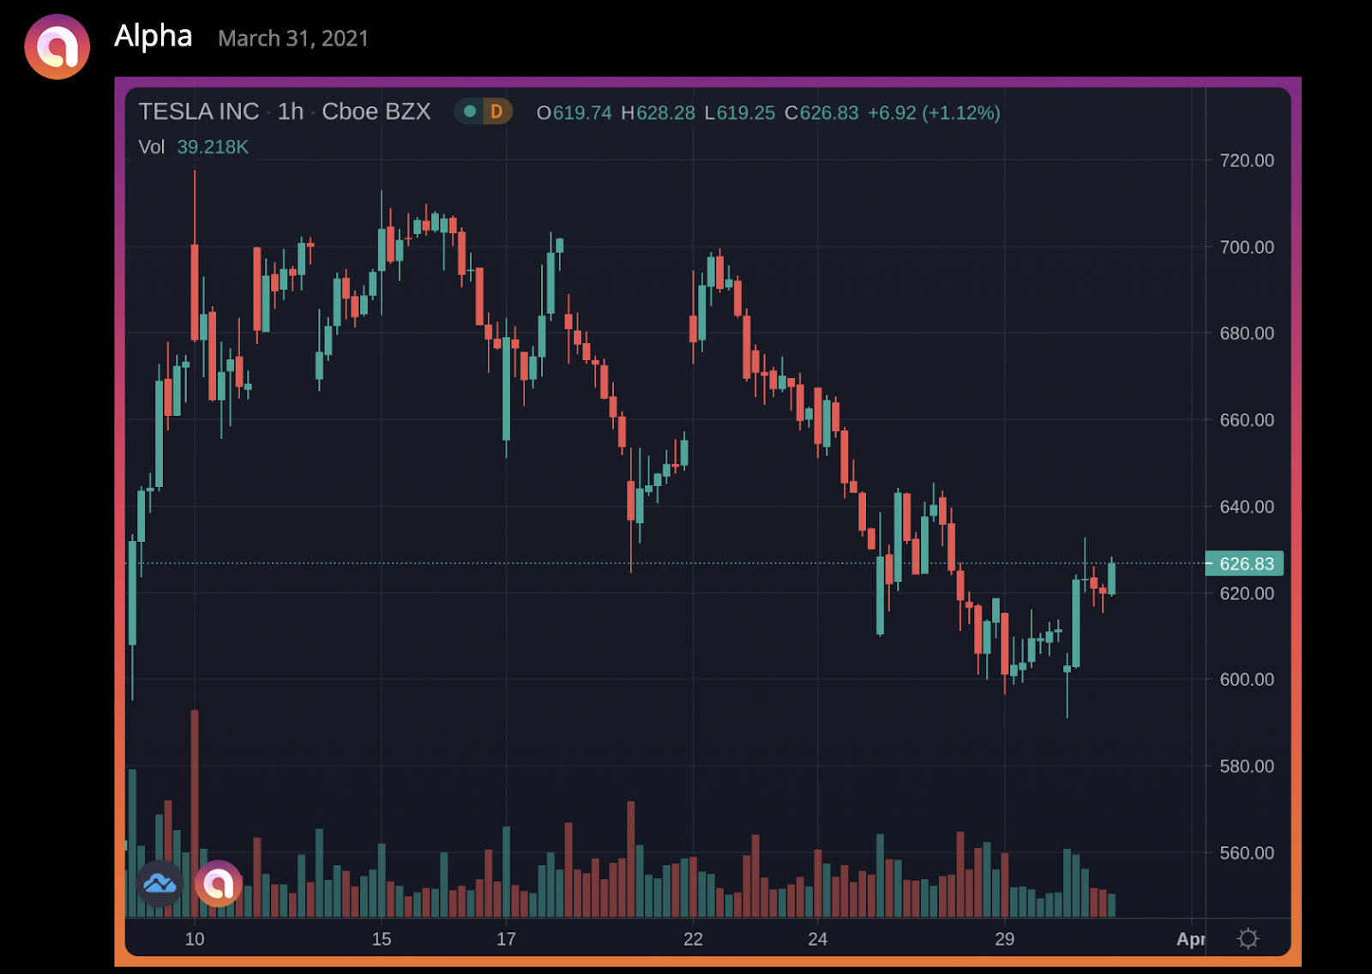Image resolution: width=1372 pixels, height=974 pixels.
Task: Click the open price value 619.74
Action: pyautogui.click(x=582, y=113)
